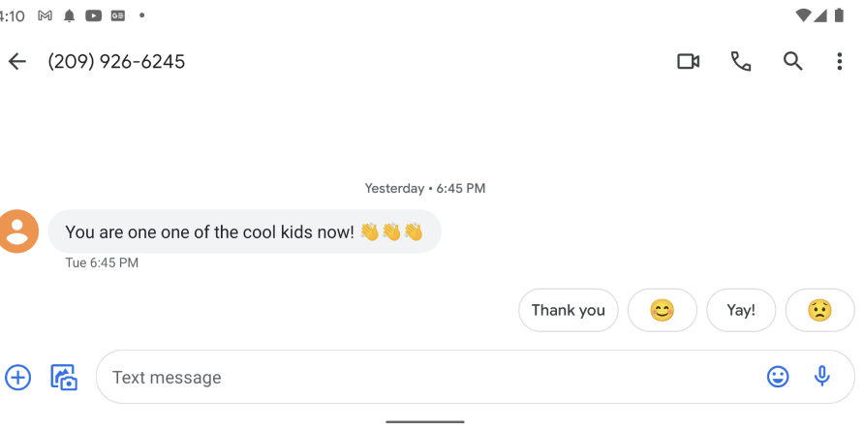The width and height of the screenshot is (864, 430).
Task: Open the emoji picker in message field
Action: (x=778, y=377)
